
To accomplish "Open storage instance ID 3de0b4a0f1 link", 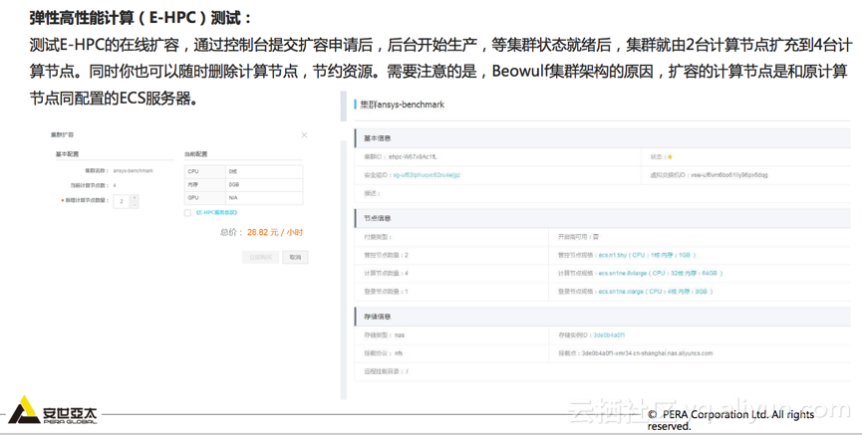I will pyautogui.click(x=609, y=334).
